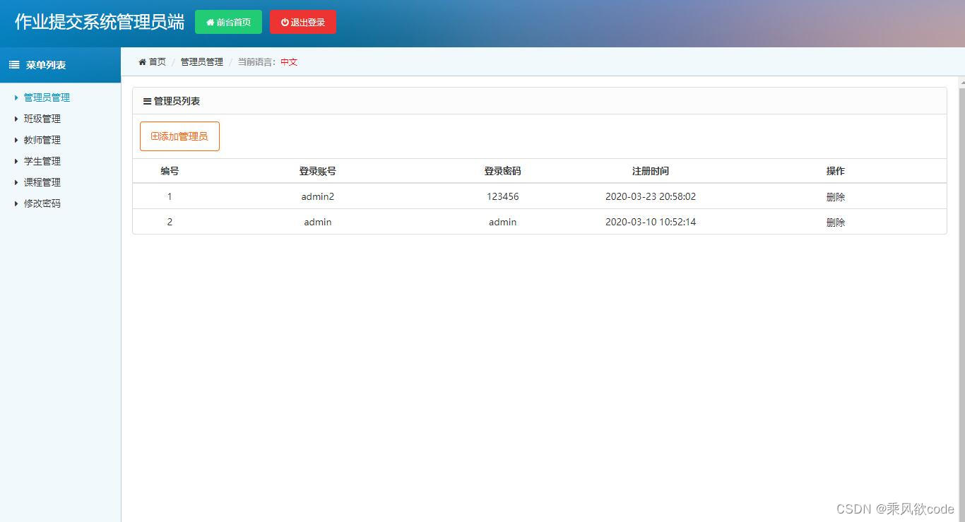The image size is (965, 522).
Task: Click the number 2 cell in second row
Action: (170, 222)
